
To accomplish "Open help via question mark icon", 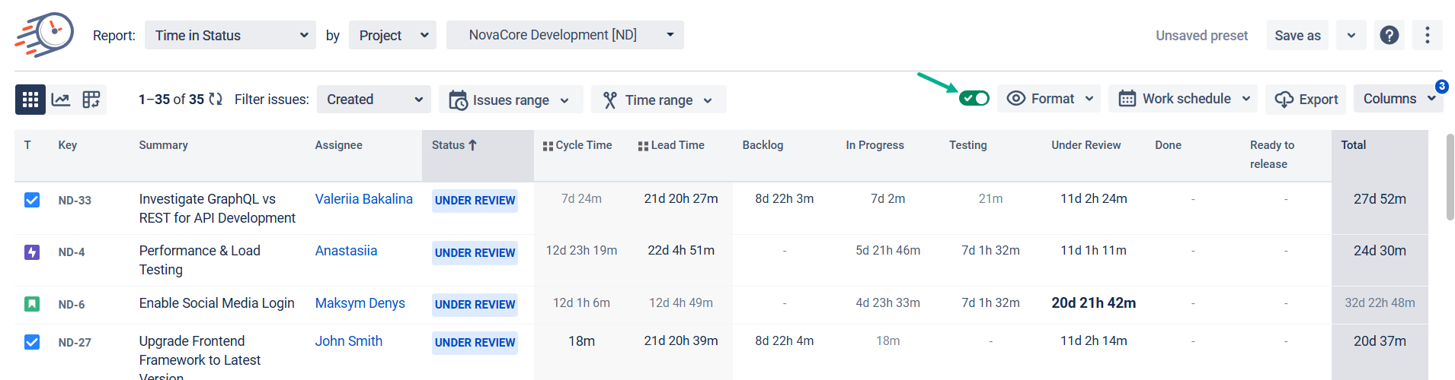I will [1389, 35].
